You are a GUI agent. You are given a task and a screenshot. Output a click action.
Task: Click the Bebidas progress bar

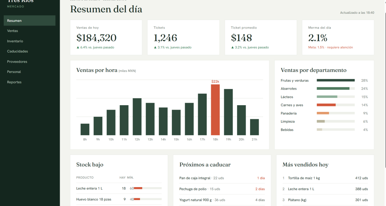point(336,129)
